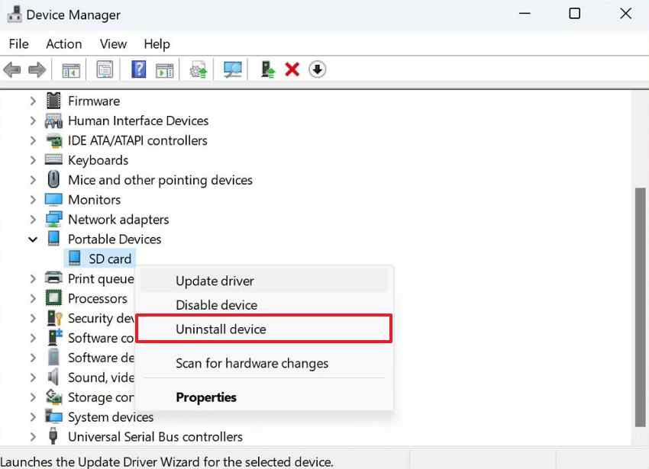Minimize the Device Manager window
649x469 pixels.
525,14
